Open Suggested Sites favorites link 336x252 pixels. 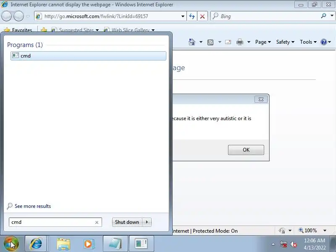point(75,30)
